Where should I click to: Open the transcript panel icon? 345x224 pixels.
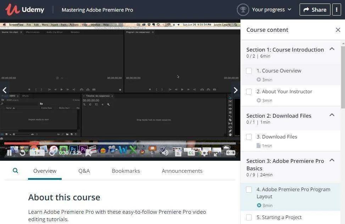click(x=178, y=153)
